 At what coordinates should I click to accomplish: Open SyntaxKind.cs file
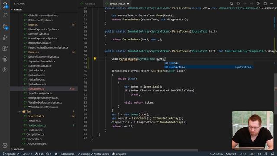coord(36,75)
